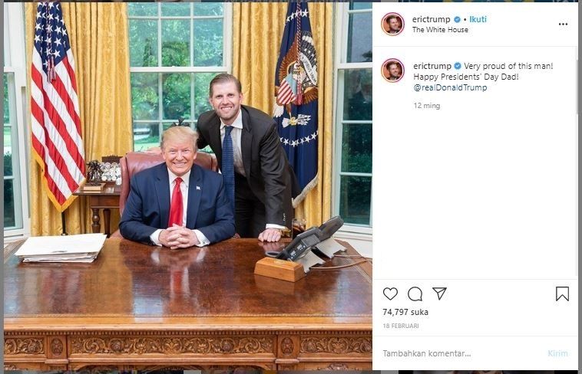This screenshot has width=582, height=374.
Task: Follow the account via Ikuti link
Action: click(478, 19)
